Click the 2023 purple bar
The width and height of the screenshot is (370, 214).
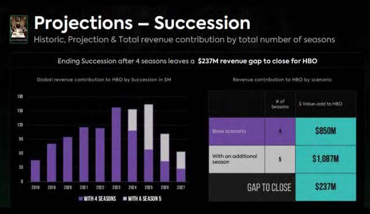click(x=116, y=145)
